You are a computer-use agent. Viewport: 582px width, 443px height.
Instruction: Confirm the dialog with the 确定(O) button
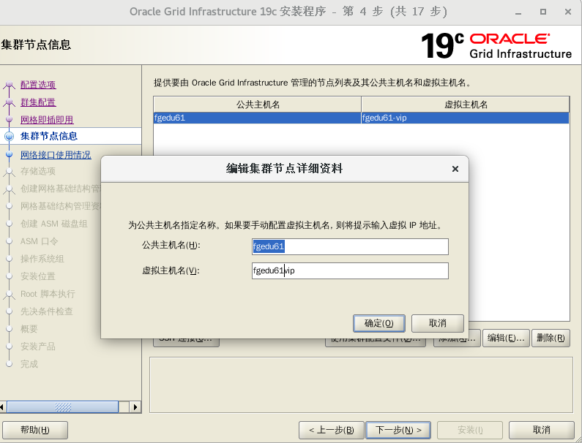point(378,323)
